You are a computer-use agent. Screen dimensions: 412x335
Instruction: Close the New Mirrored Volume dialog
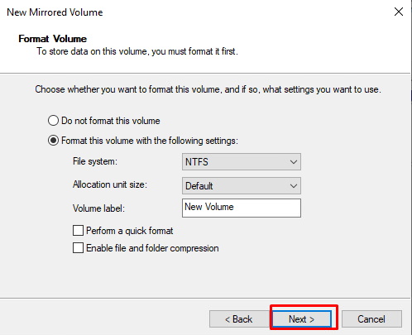click(399, 12)
